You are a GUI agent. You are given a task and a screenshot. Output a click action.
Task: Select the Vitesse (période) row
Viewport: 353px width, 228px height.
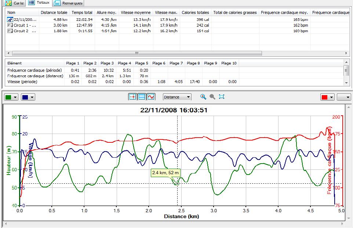pos(22,82)
